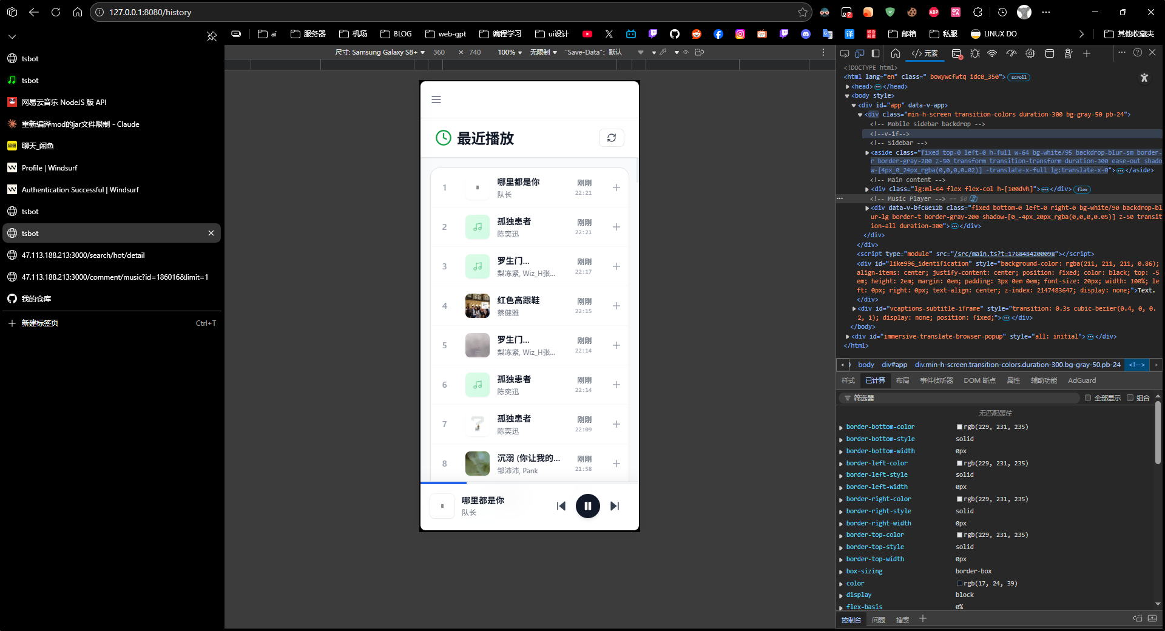Click the hamburger menu in the music app
Viewport: 1165px width, 631px height.
tap(436, 100)
